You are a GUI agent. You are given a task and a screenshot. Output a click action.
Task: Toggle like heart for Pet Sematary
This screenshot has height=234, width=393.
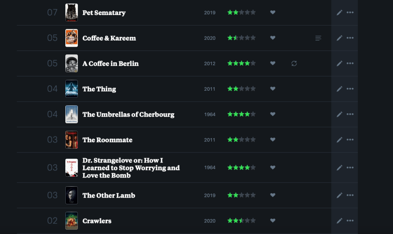[x=272, y=13]
